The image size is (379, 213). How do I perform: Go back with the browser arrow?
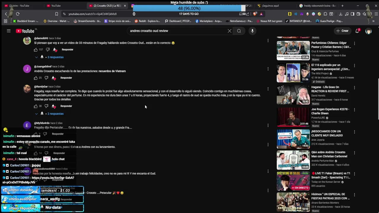click(x=6, y=14)
